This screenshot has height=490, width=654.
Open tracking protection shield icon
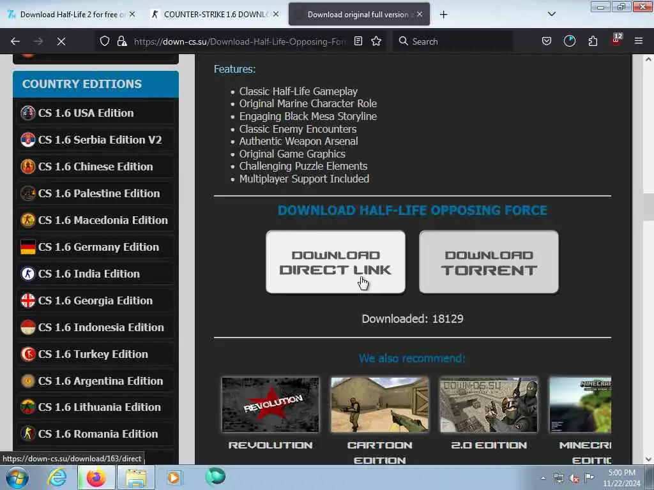[x=105, y=41]
